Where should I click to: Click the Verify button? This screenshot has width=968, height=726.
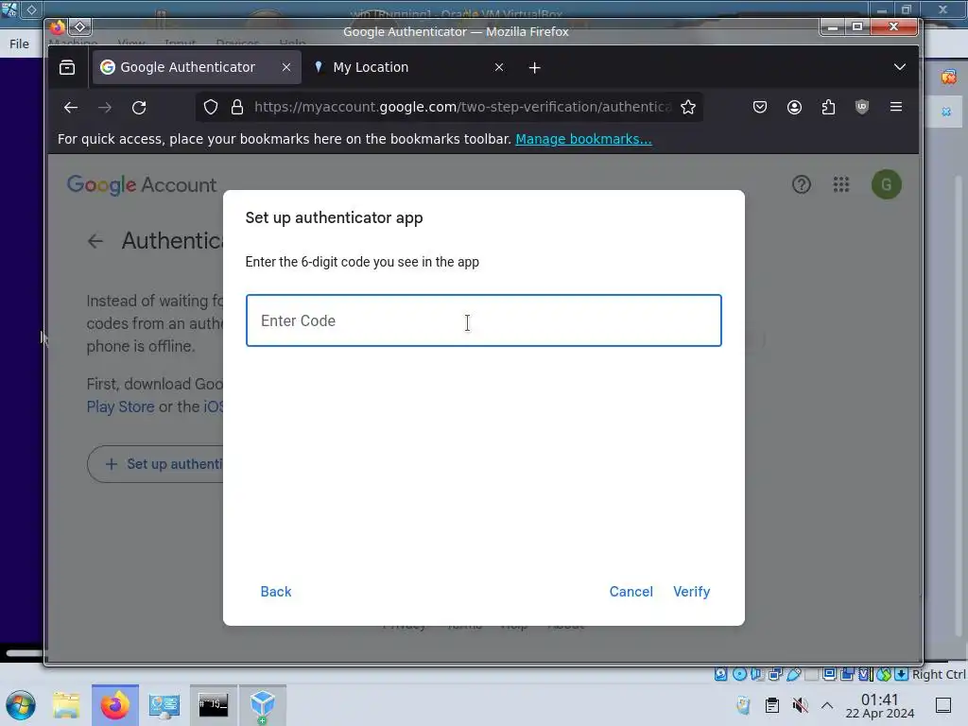[x=691, y=592]
